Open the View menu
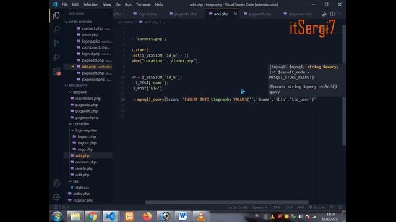The height and width of the screenshot is (222, 396). coord(107,4)
